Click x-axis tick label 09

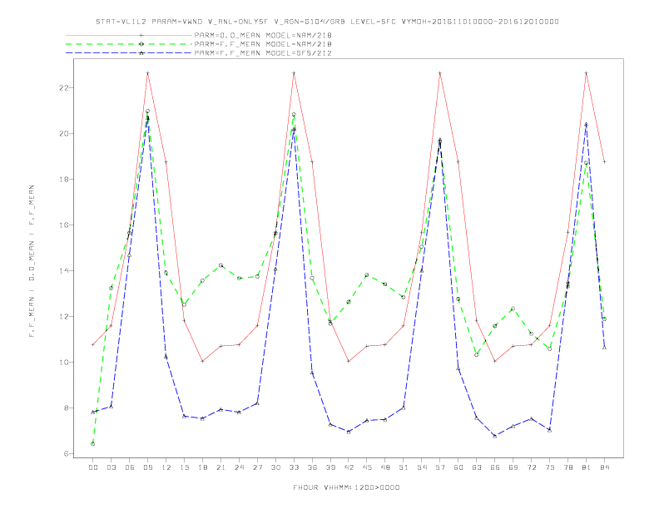pyautogui.click(x=147, y=467)
